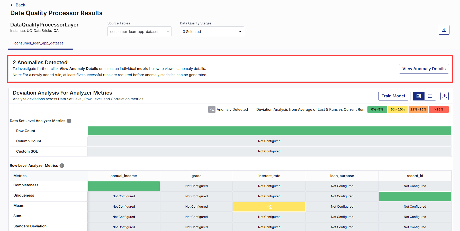Screen dimensions: 460x231
Task: Click Instance: UC_DataBricks_QA text
Action: click(34, 31)
